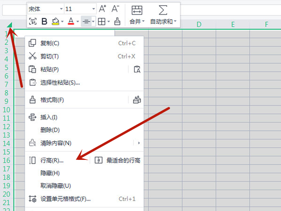Image resolution: width=281 pixels, height=211 pixels.
Task: Open the borders dropdown arrow
Action: 109,21
